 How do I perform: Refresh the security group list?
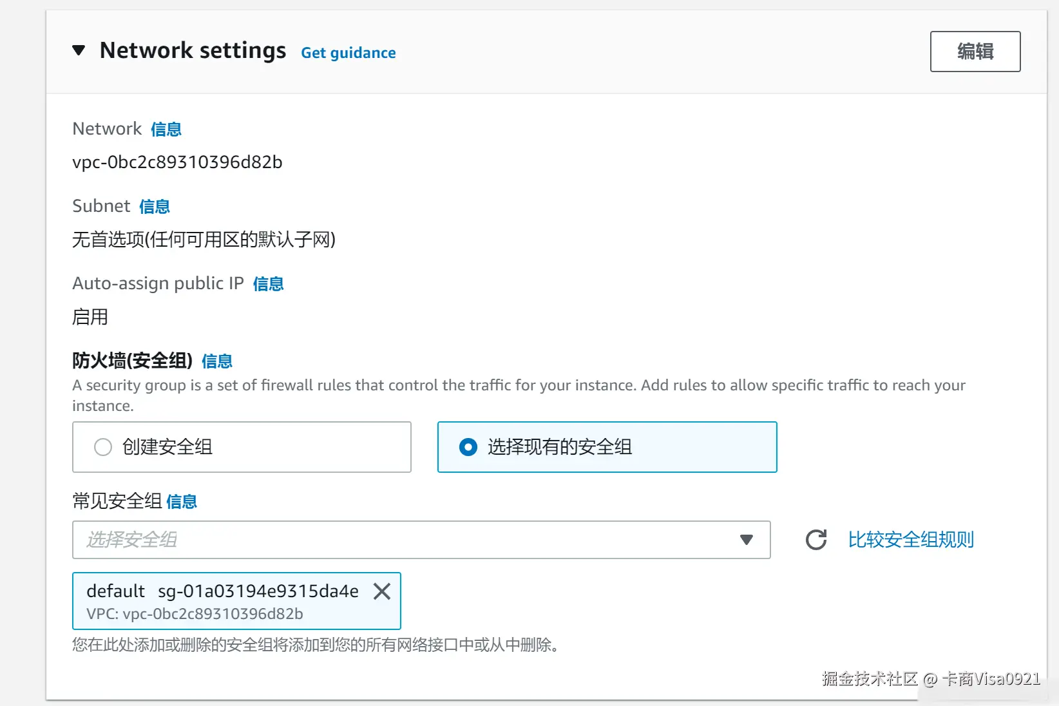click(x=816, y=540)
